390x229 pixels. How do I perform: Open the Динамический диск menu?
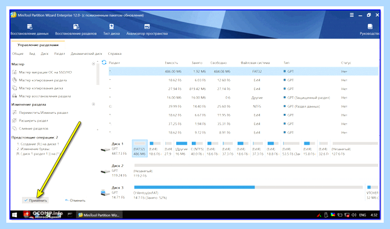click(86, 53)
